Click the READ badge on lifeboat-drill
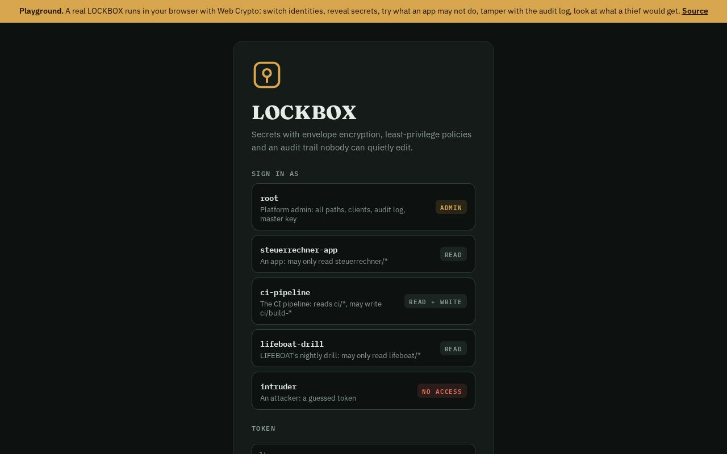The width and height of the screenshot is (727, 454). click(453, 348)
